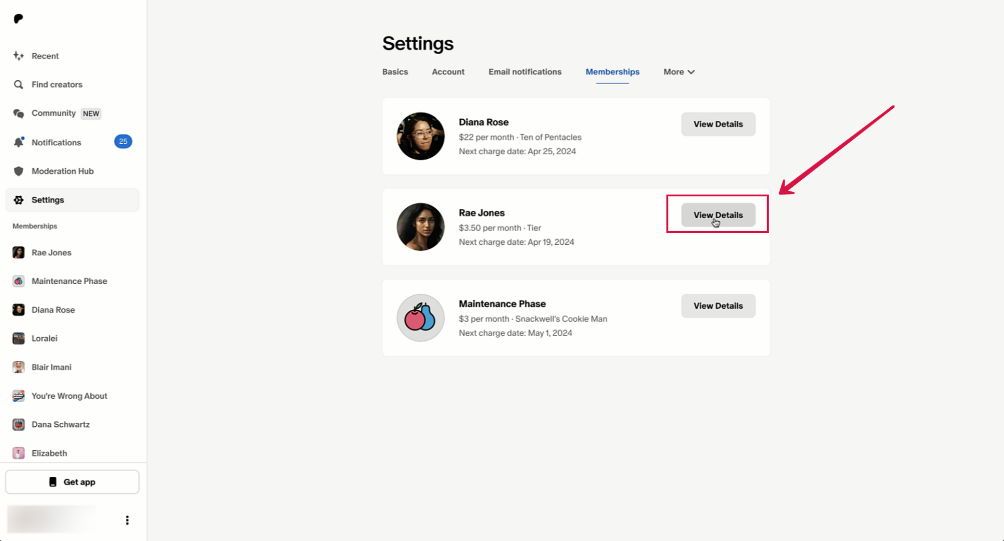1004x541 pixels.
Task: Open You're Wrong About in sidebar
Action: click(69, 396)
